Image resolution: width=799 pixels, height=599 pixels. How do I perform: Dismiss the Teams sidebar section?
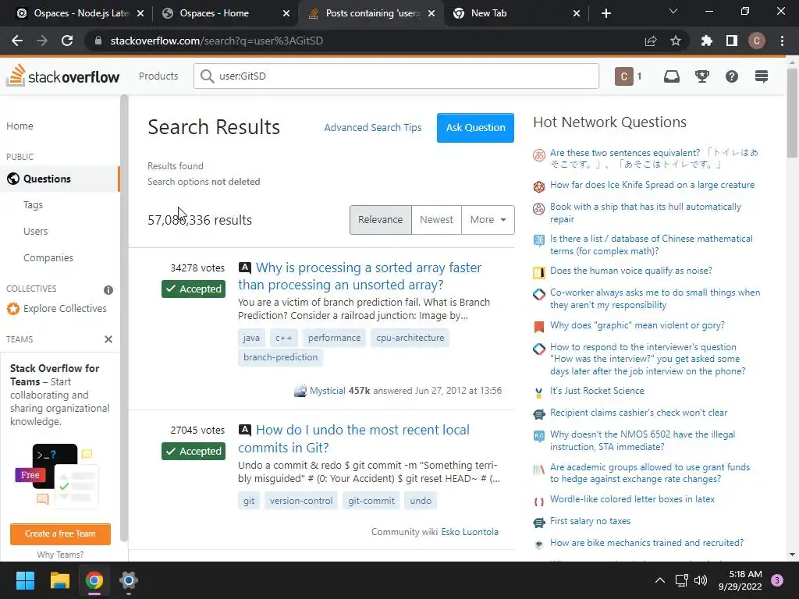tap(108, 339)
